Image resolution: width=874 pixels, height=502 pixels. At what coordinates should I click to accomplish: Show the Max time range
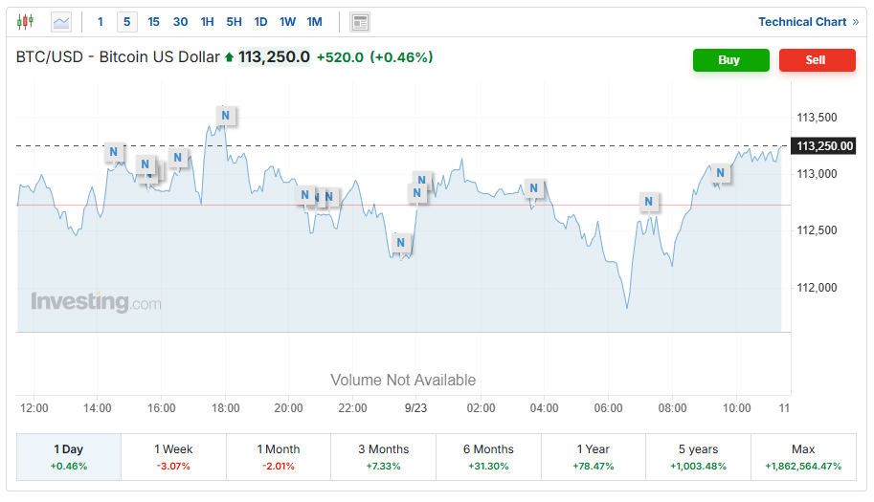(x=803, y=456)
